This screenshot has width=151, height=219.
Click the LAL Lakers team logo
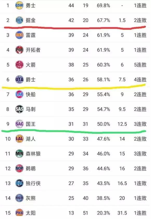19,139
